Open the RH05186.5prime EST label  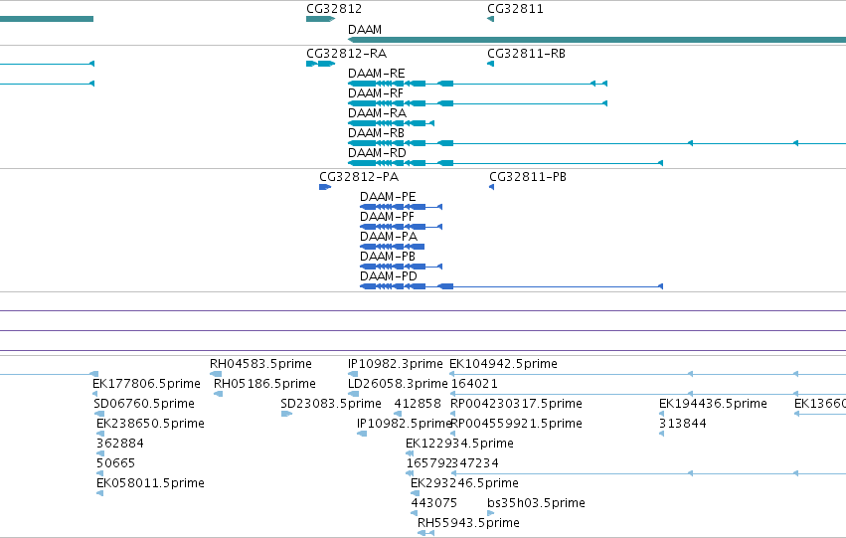pos(264,384)
